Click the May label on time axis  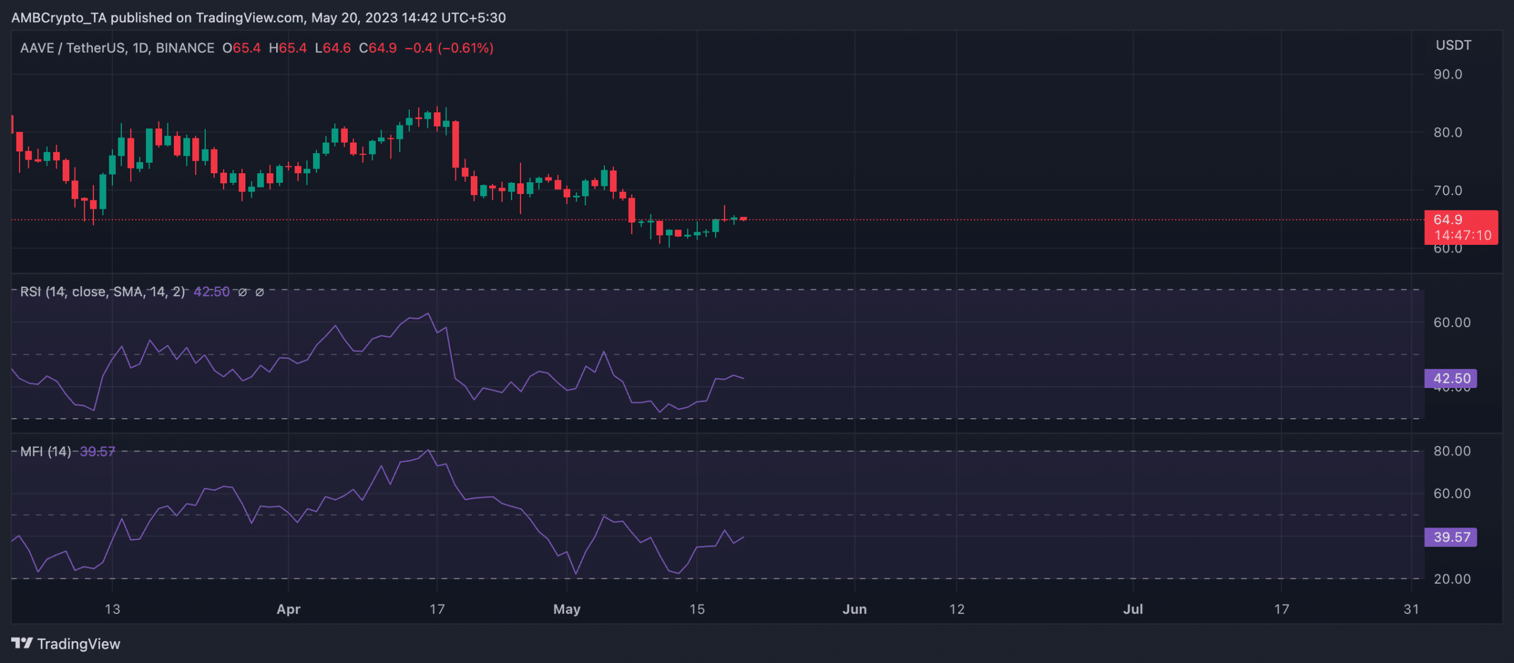click(x=567, y=609)
